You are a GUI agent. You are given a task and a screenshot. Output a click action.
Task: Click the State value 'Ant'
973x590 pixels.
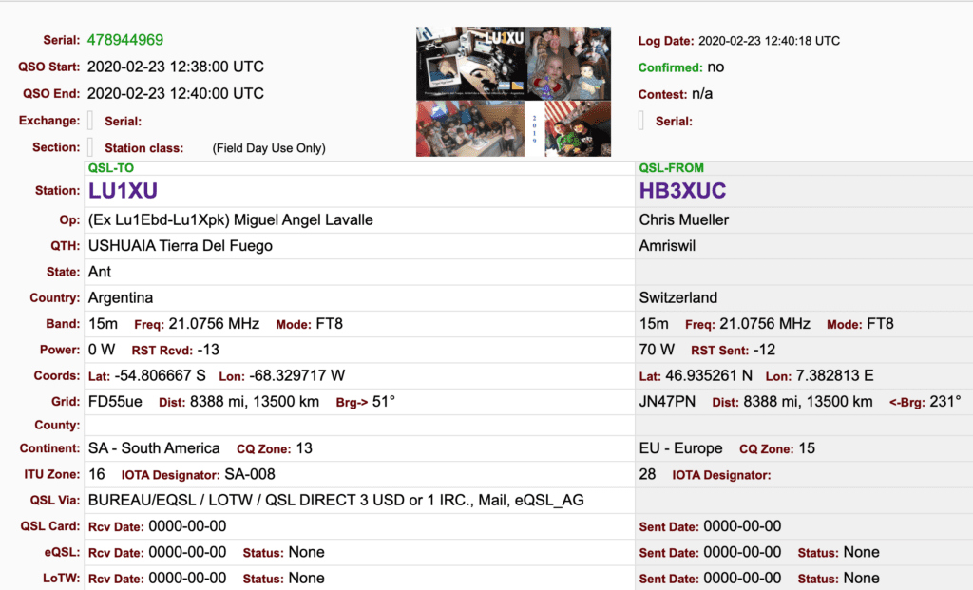99,272
